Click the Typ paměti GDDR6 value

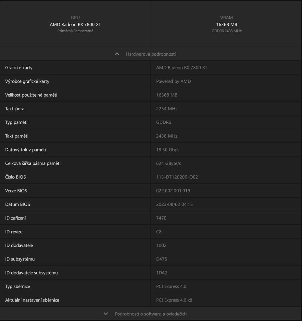click(x=163, y=122)
